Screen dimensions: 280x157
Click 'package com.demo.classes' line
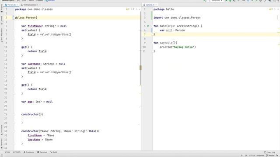point(34,9)
